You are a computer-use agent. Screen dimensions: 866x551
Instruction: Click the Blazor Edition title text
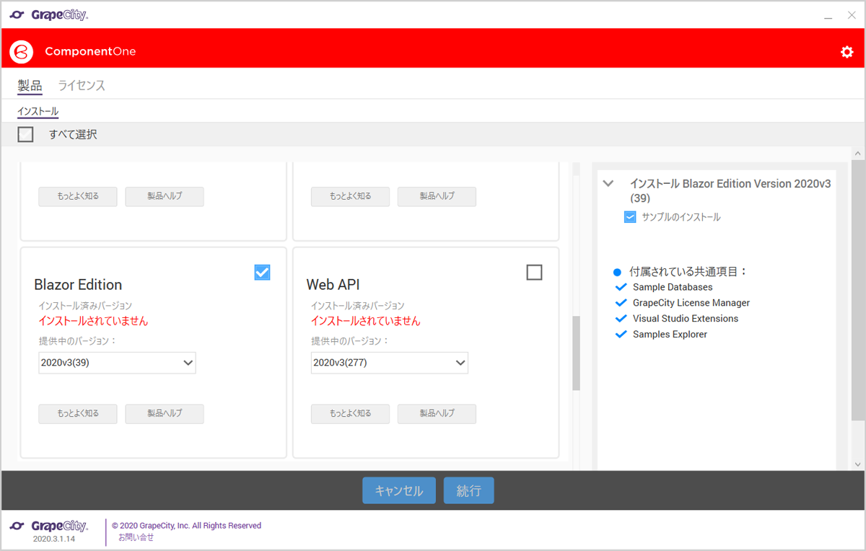[78, 284]
